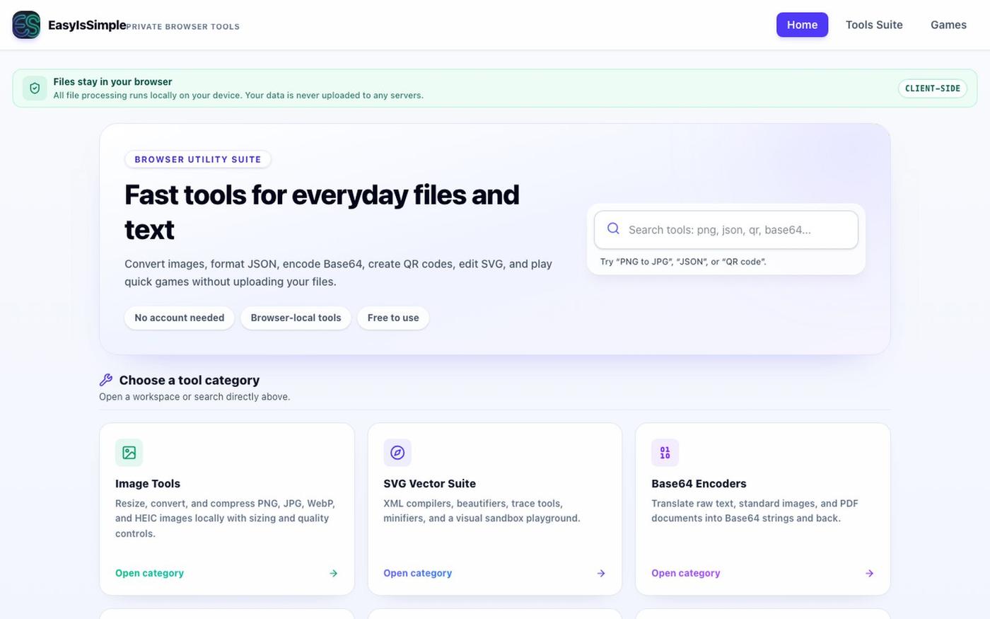Open the Games nav item
The width and height of the screenshot is (990, 619).
click(948, 25)
